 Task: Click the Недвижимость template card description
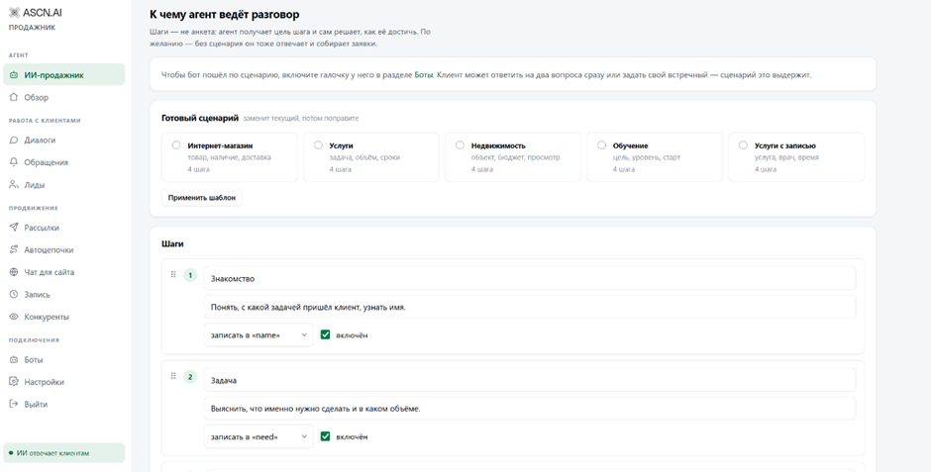(x=515, y=157)
